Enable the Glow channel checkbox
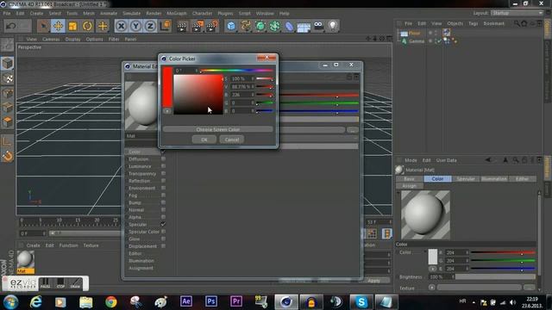This screenshot has height=310, width=552. [163, 239]
